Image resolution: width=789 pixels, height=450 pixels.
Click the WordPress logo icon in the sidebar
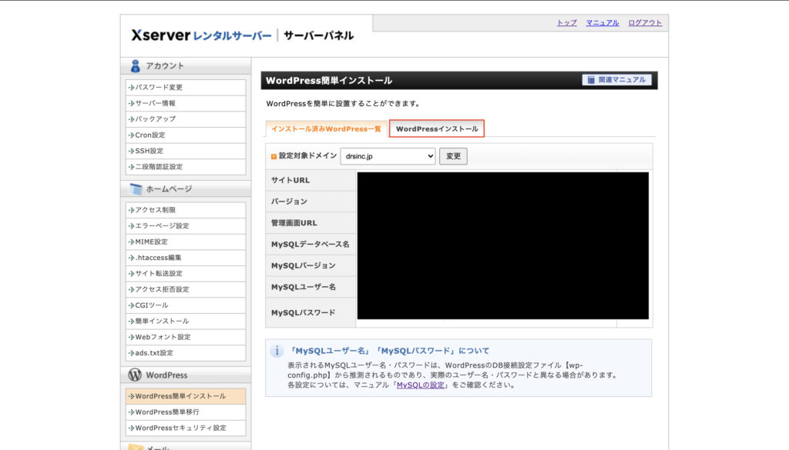tap(135, 375)
